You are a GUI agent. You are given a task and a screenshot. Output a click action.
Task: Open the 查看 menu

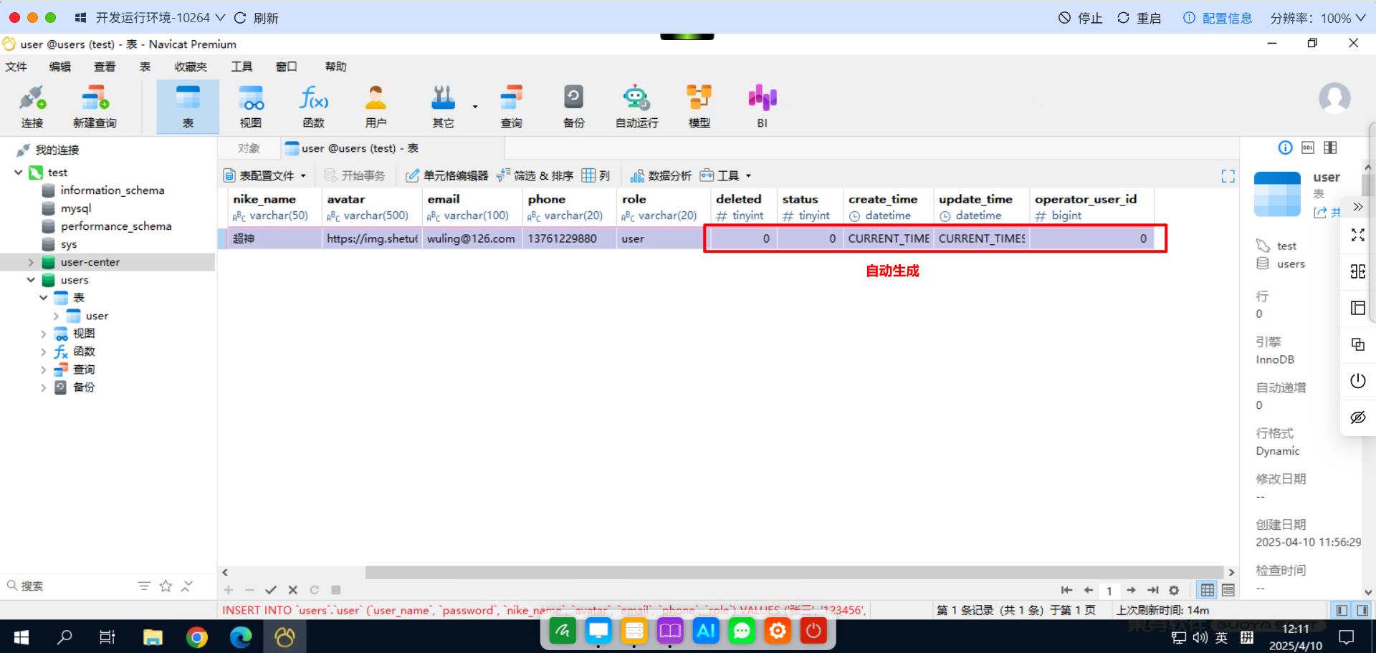105,67
